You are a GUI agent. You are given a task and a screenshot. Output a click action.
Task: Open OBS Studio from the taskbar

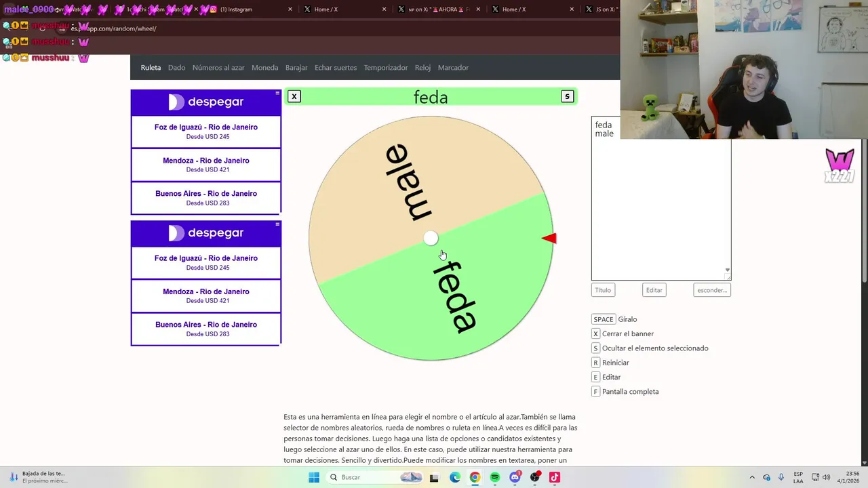point(535,477)
